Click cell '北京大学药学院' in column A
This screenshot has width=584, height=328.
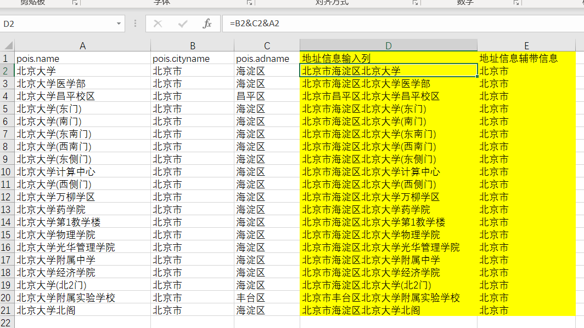[x=83, y=209]
